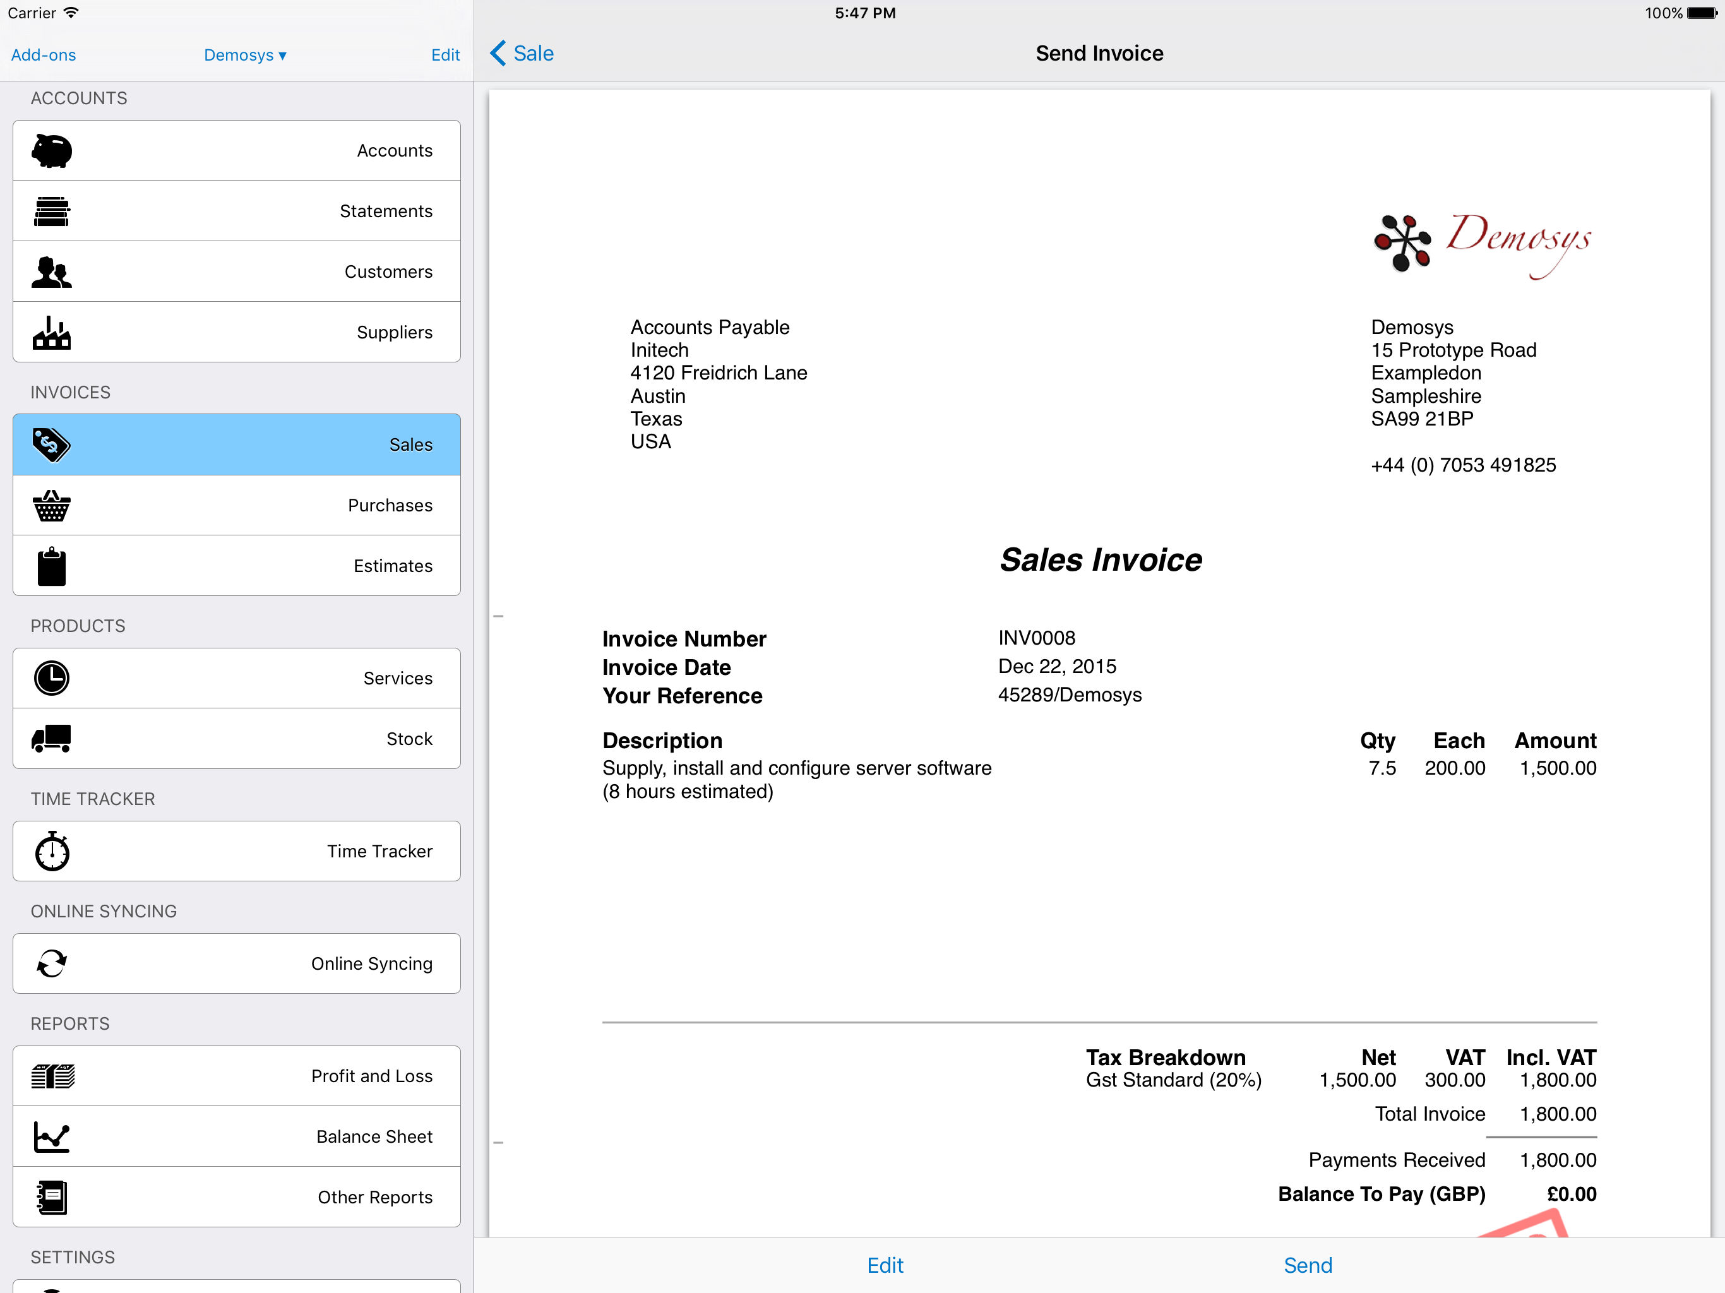Tap the Online Syncing circular arrows icon
Image resolution: width=1725 pixels, height=1293 pixels.
[x=52, y=963]
